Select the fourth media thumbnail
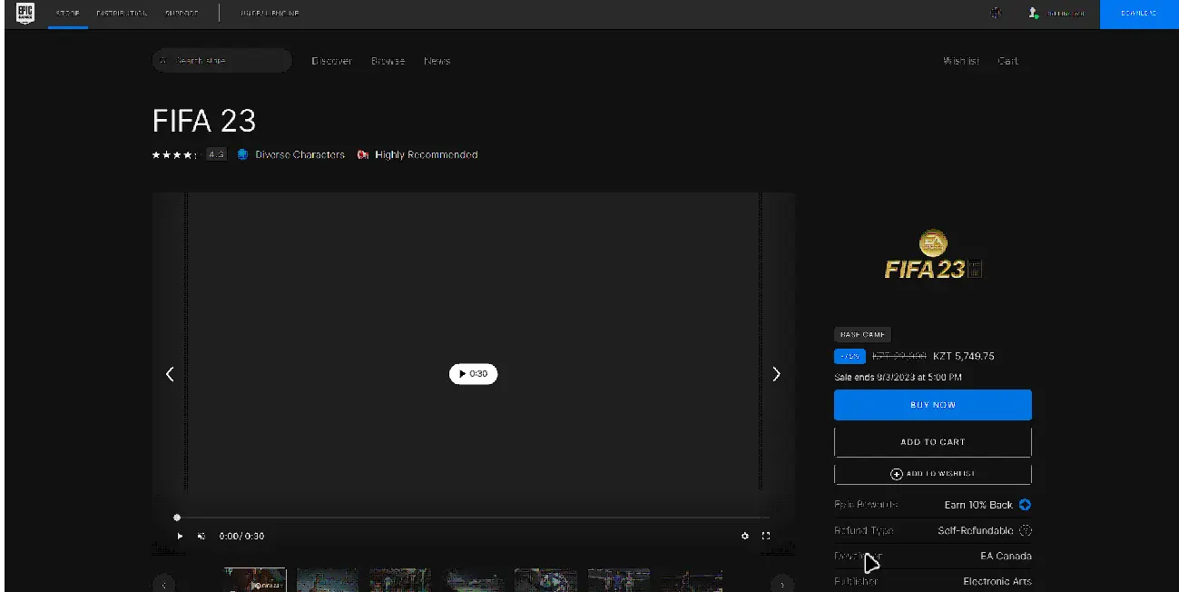Viewport: 1179px width, 592px height. pyautogui.click(x=473, y=580)
